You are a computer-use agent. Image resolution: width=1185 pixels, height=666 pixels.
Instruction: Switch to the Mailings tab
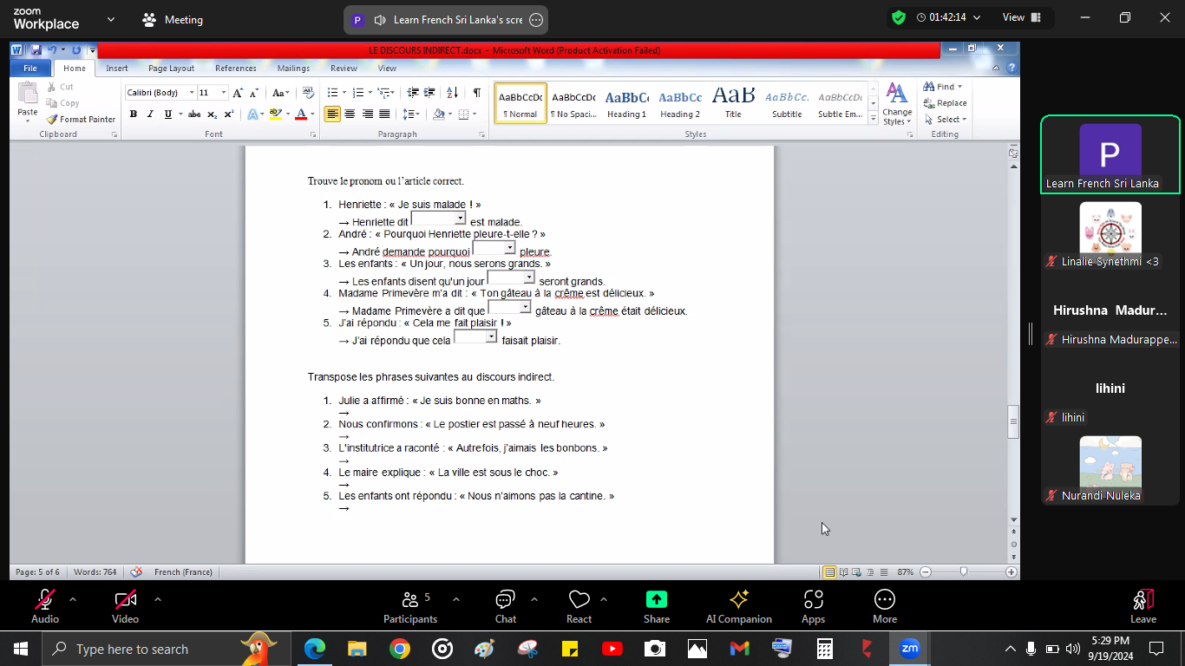click(293, 69)
